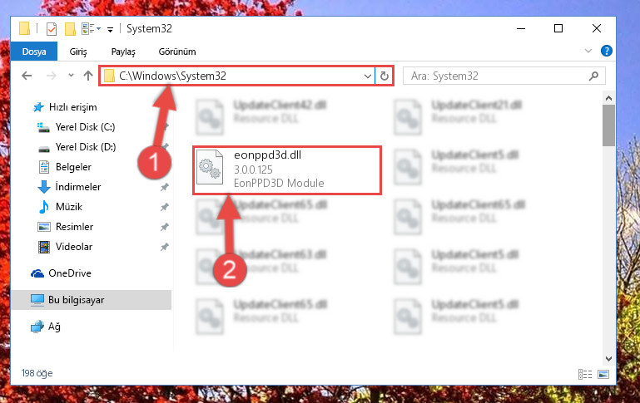The image size is (640, 403).
Task: Select the eonppd3d.dll file
Action: coord(287,170)
